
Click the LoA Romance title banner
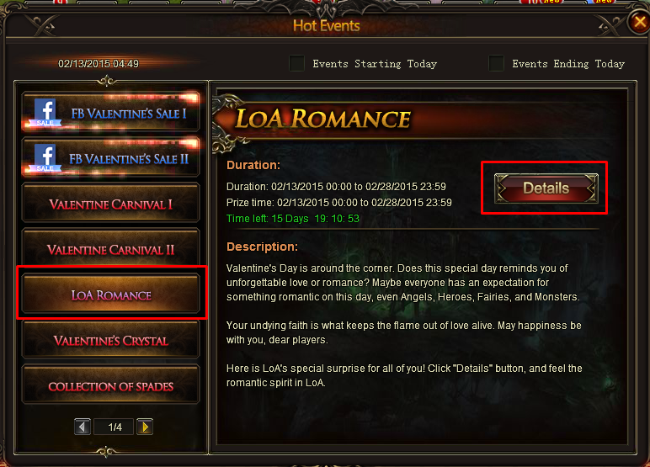click(323, 119)
